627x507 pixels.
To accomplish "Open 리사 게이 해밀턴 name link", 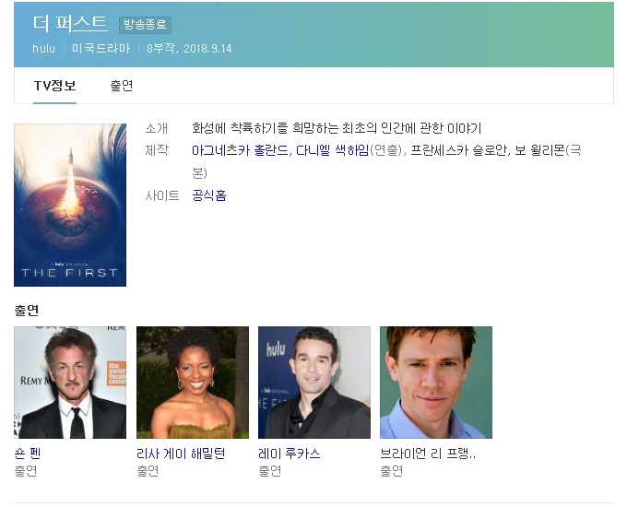I will [181, 454].
